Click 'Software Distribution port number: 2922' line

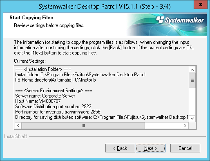[x=53, y=107]
